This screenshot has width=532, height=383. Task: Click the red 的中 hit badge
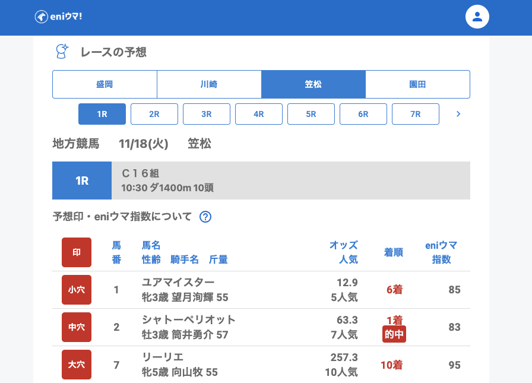[394, 334]
